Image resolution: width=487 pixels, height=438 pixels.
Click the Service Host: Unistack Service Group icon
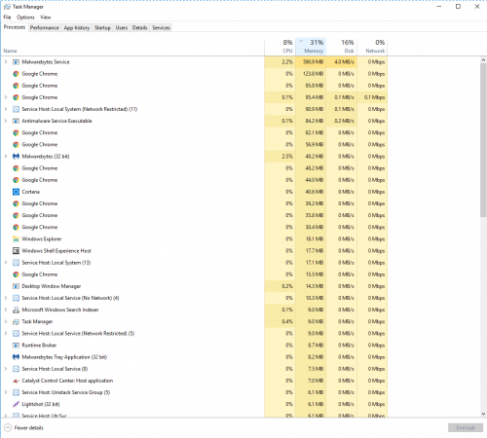coord(16,392)
